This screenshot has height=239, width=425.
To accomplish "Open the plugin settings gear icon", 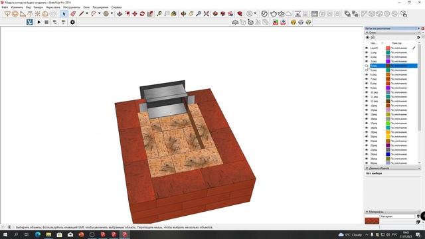I will (x=72, y=22).
